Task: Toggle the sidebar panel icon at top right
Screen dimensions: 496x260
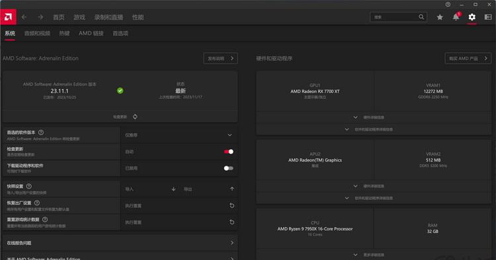Action: tap(488, 17)
